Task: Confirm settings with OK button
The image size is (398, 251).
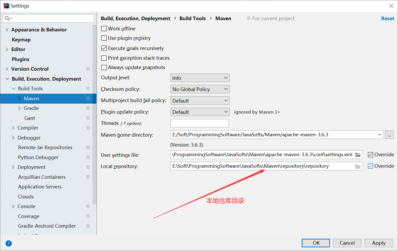Action: (x=316, y=243)
